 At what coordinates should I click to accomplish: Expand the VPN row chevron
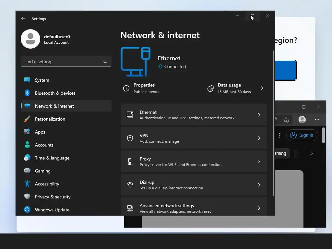[x=259, y=138]
